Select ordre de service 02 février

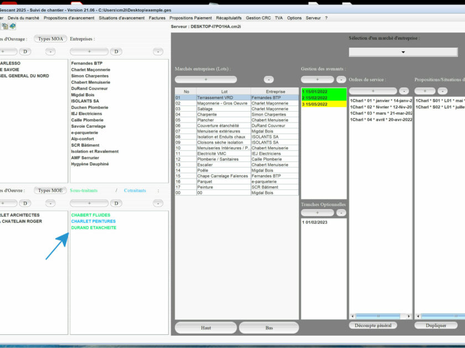click(x=381, y=107)
